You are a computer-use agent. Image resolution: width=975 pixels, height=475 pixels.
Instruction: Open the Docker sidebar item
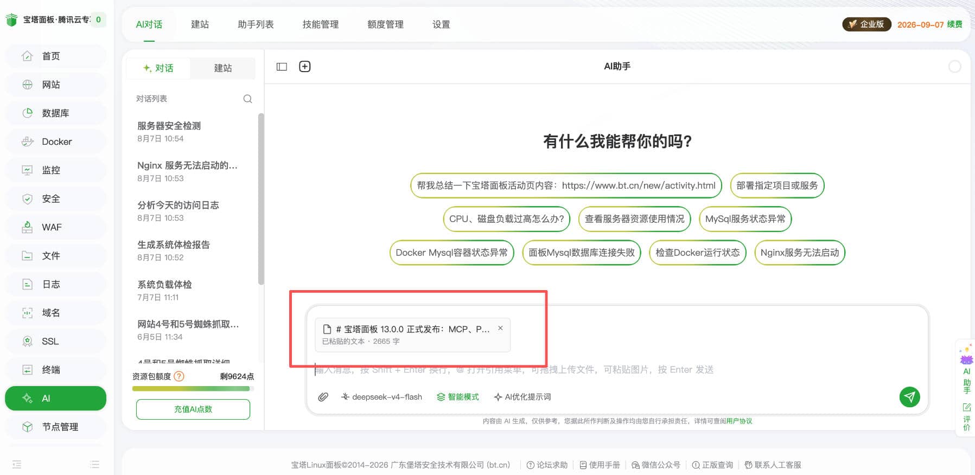tap(55, 142)
